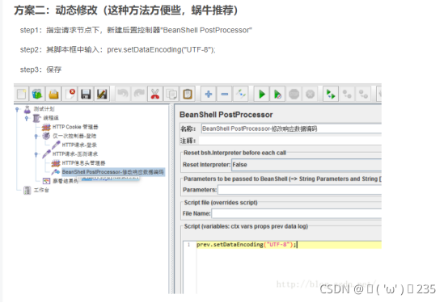Click the gray Stop test icon
This screenshot has height=303, width=448.
[294, 94]
